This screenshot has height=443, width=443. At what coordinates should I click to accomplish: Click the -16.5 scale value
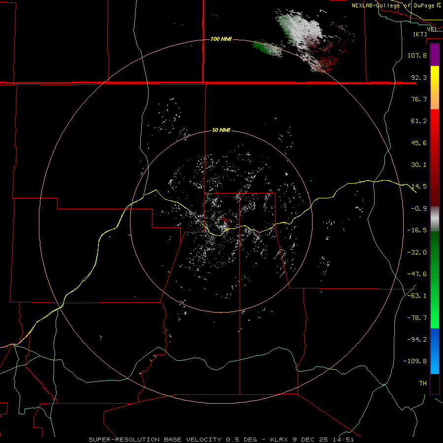tap(417, 230)
